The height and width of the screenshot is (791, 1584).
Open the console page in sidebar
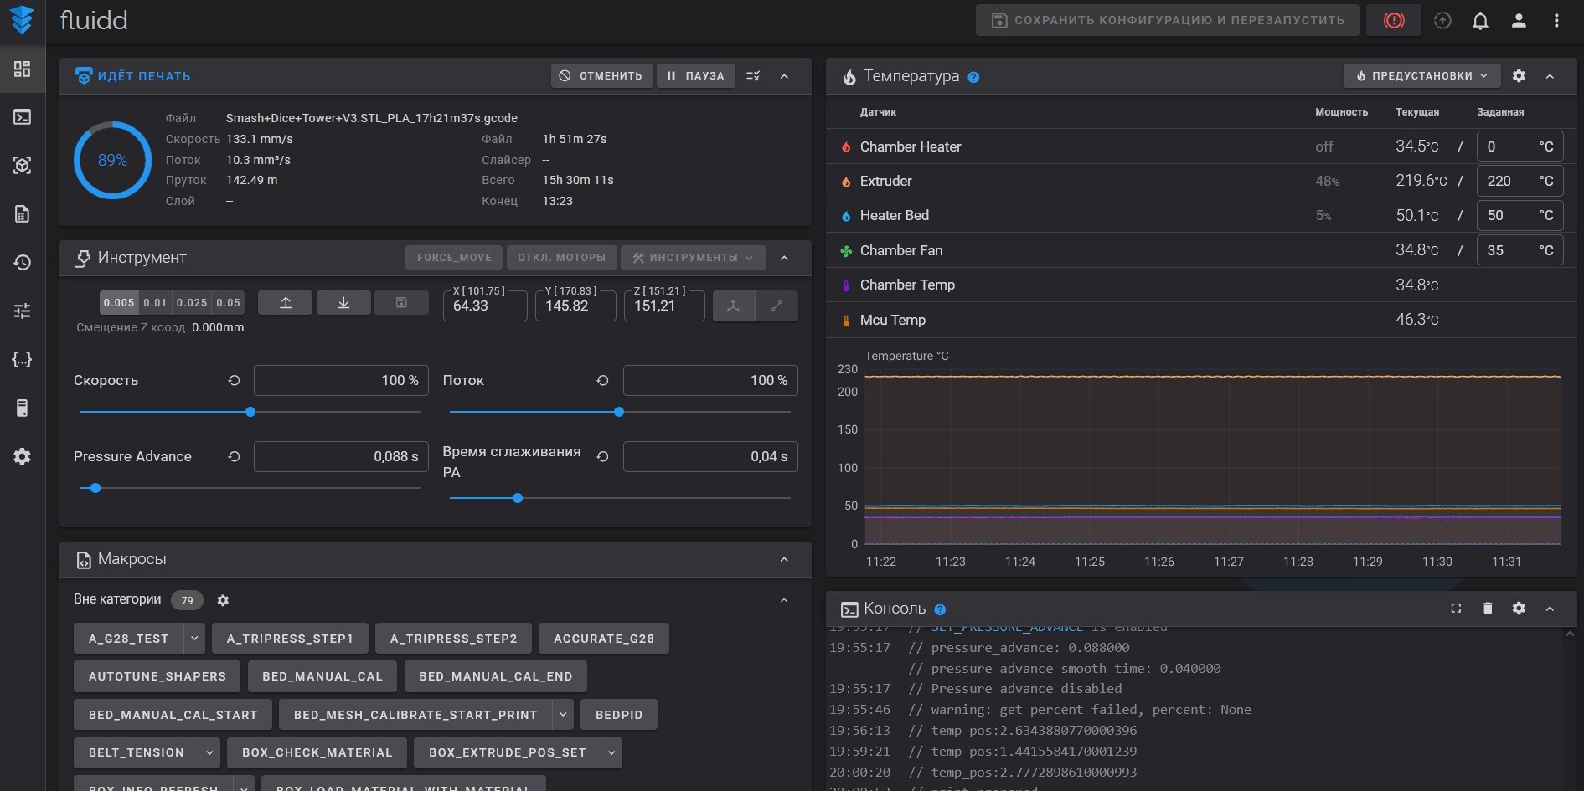coord(23,117)
